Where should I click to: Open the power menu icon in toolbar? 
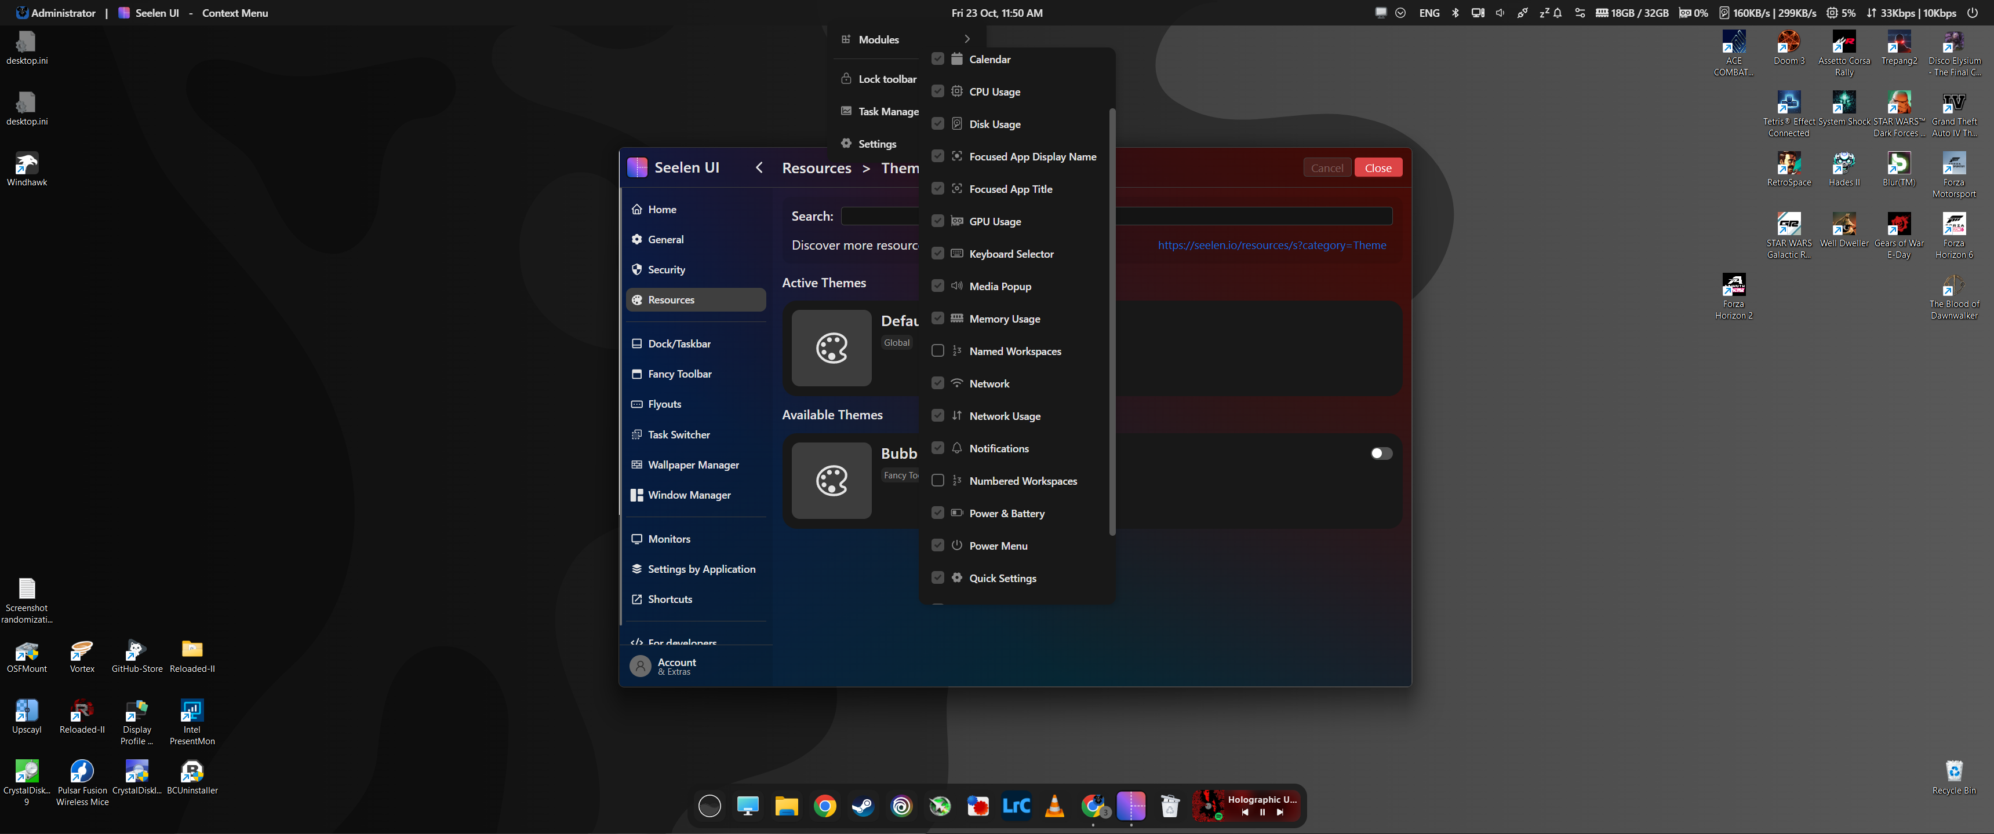pyautogui.click(x=1973, y=13)
